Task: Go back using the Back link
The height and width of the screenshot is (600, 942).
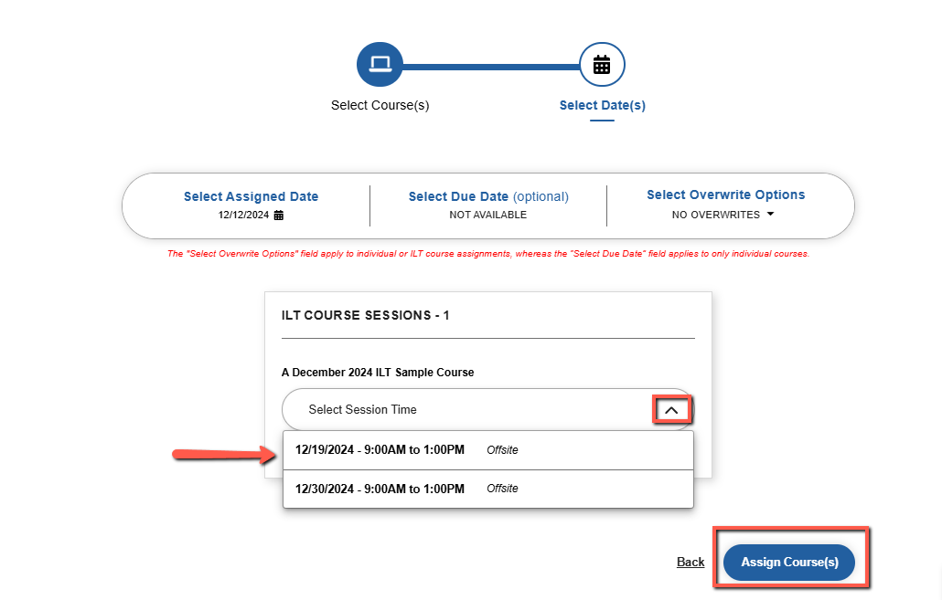Action: tap(690, 563)
